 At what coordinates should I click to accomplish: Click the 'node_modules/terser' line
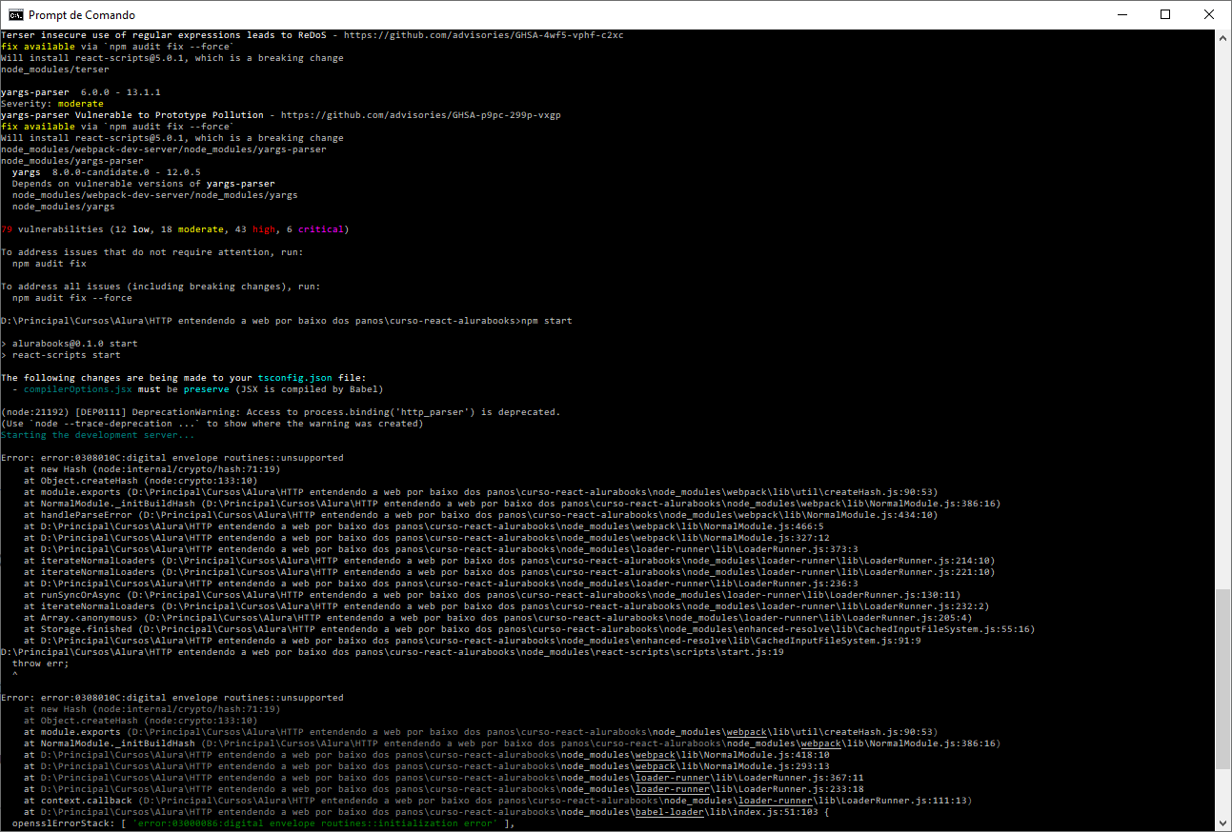[55, 69]
